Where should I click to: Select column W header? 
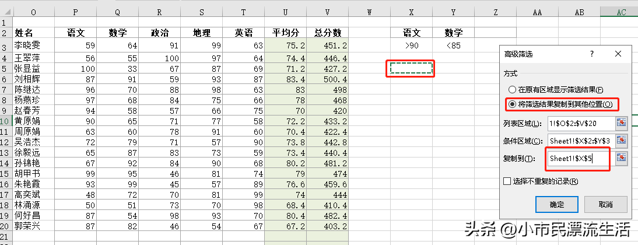369,13
